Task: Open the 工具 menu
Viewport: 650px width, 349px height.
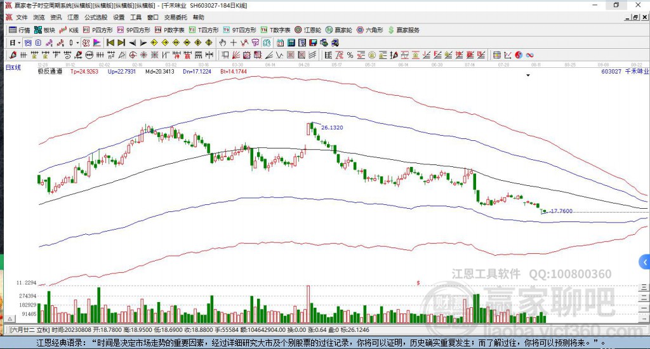Action: [x=136, y=17]
